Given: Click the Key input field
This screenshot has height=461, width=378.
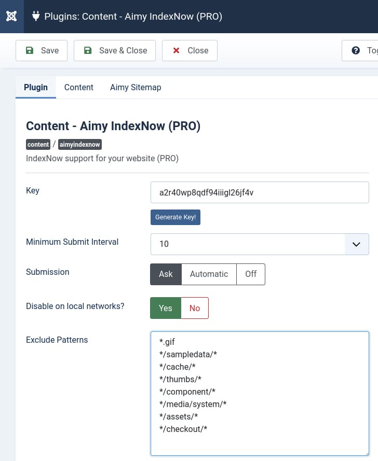Looking at the screenshot, I should [x=260, y=192].
